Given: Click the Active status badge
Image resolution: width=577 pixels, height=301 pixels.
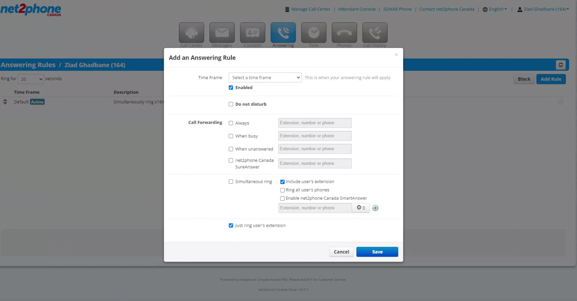Looking at the screenshot, I should tap(37, 102).
